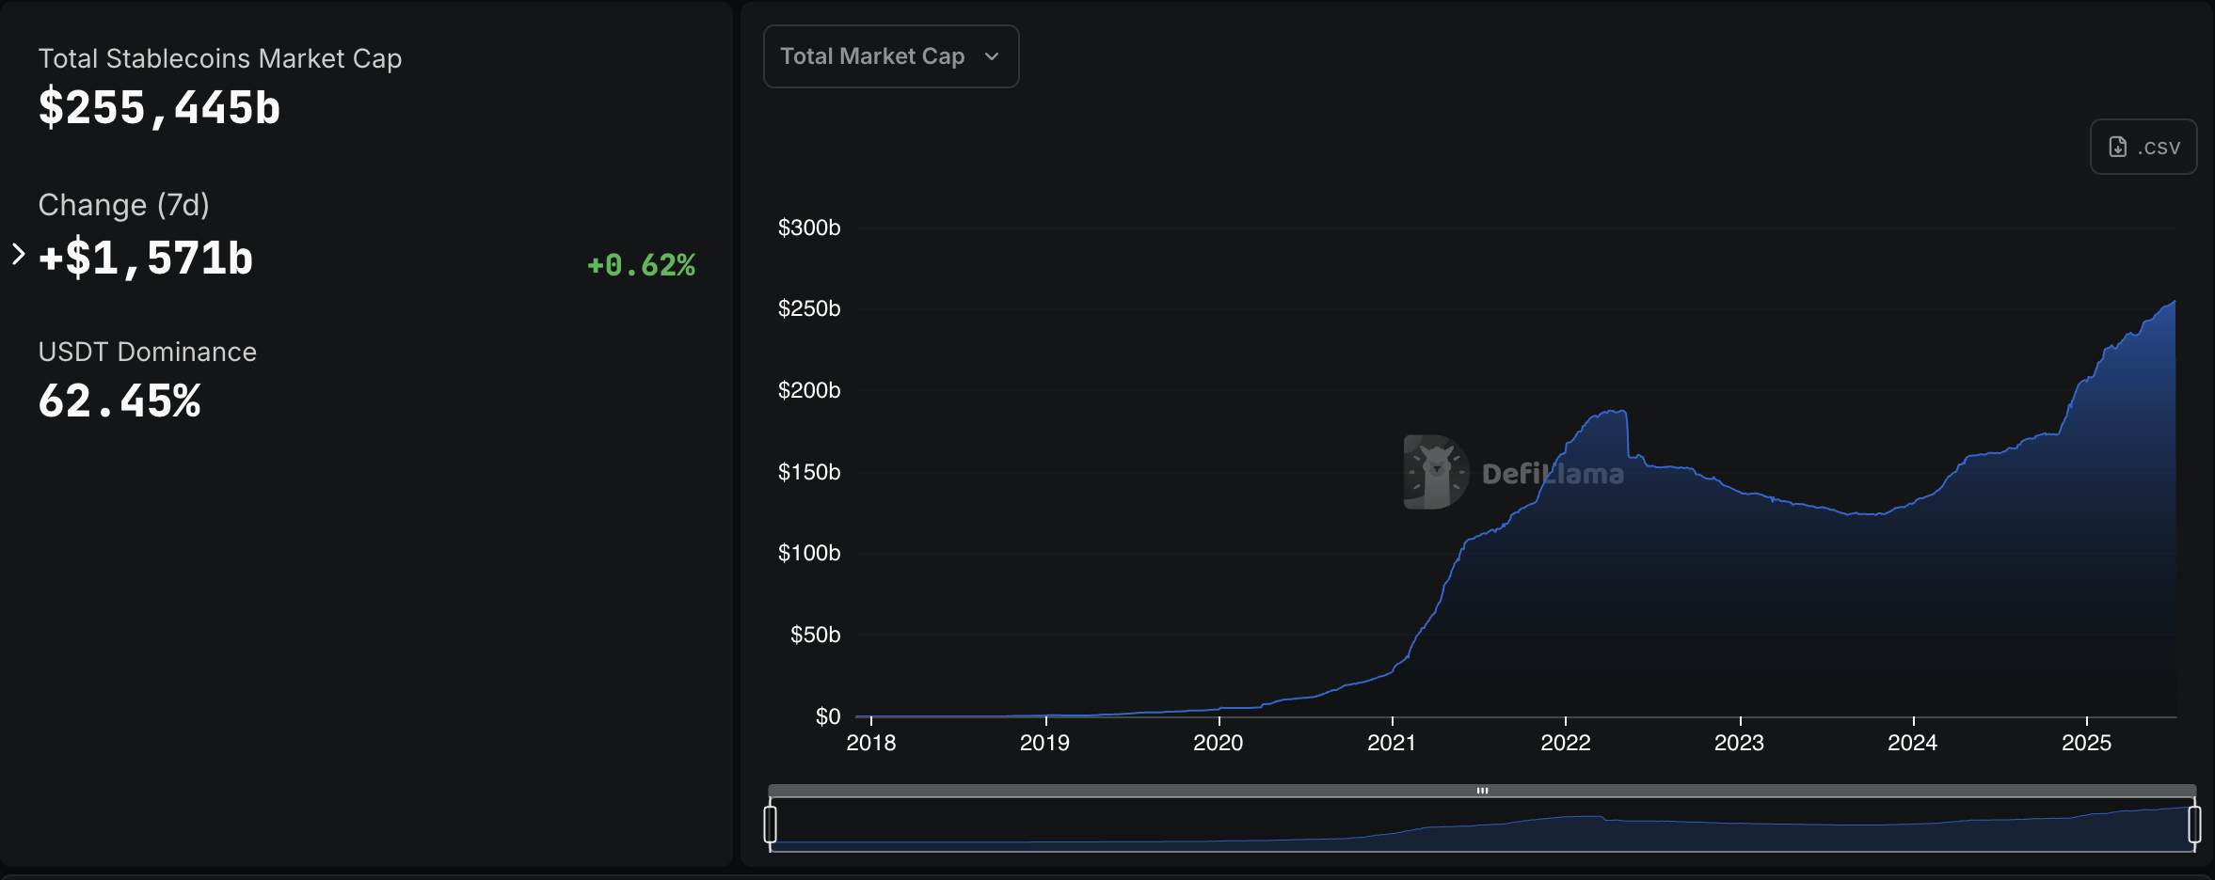This screenshot has width=2215, height=880.
Task: Download chart data as .csv
Action: [2143, 147]
